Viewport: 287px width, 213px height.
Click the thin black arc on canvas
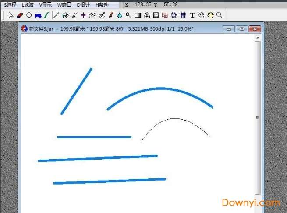(x=174, y=119)
